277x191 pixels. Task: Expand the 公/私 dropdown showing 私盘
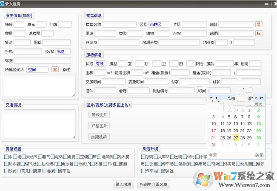coord(63,51)
